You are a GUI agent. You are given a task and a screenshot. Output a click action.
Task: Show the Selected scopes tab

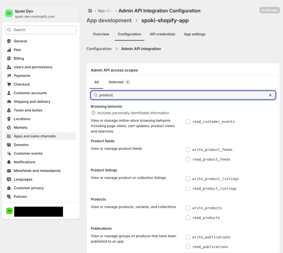[119, 82]
